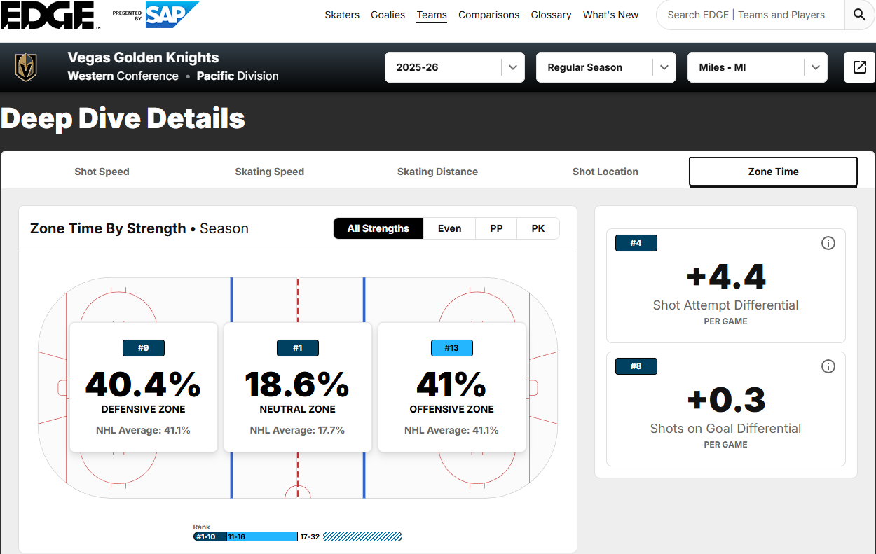876x554 pixels.
Task: Open the Skating Speed tab
Action: pos(269,172)
